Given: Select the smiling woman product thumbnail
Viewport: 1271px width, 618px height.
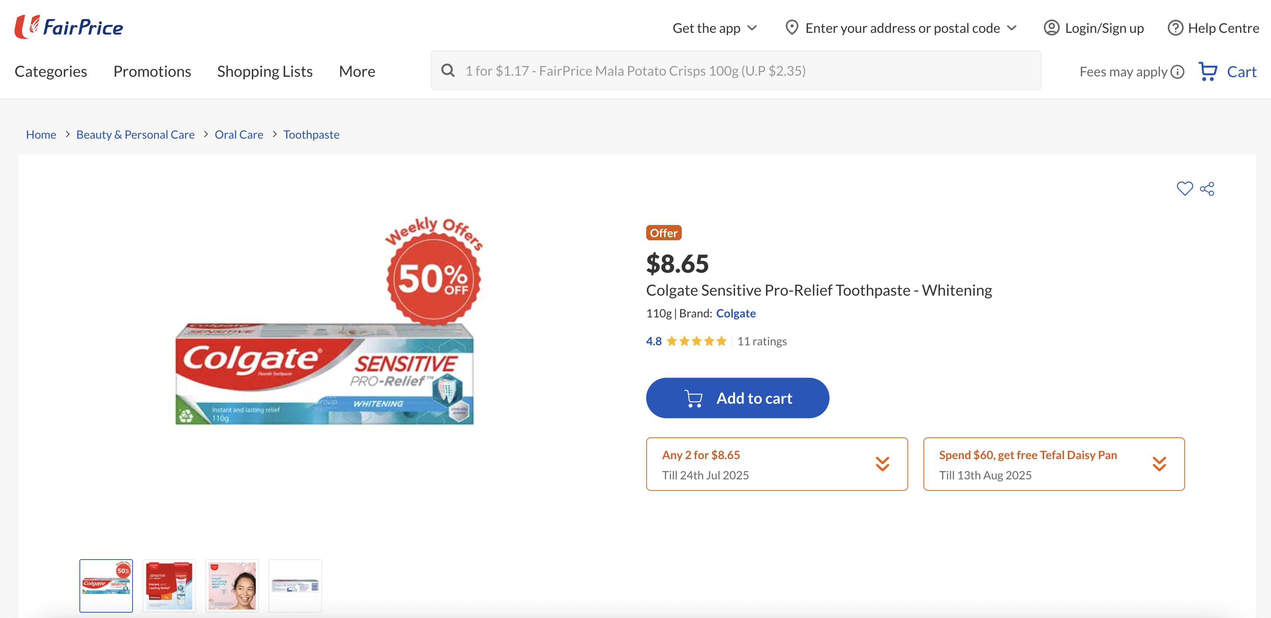Looking at the screenshot, I should click(232, 586).
